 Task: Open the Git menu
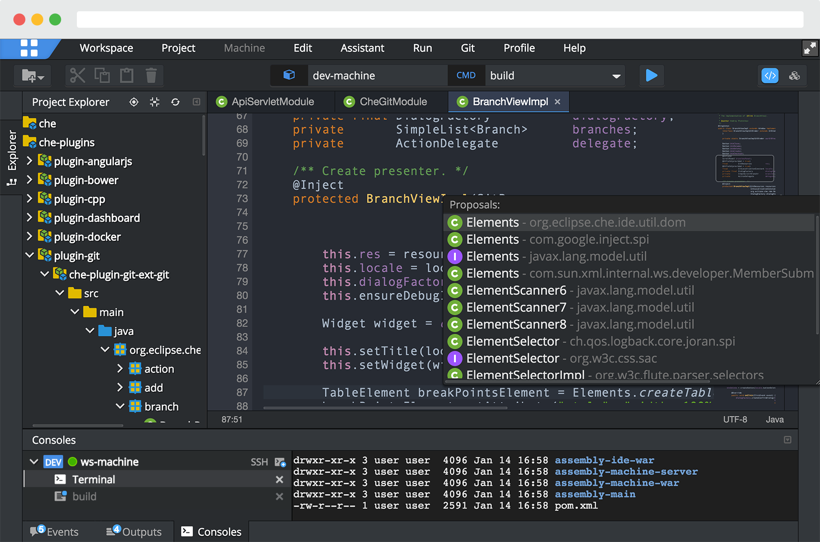467,48
